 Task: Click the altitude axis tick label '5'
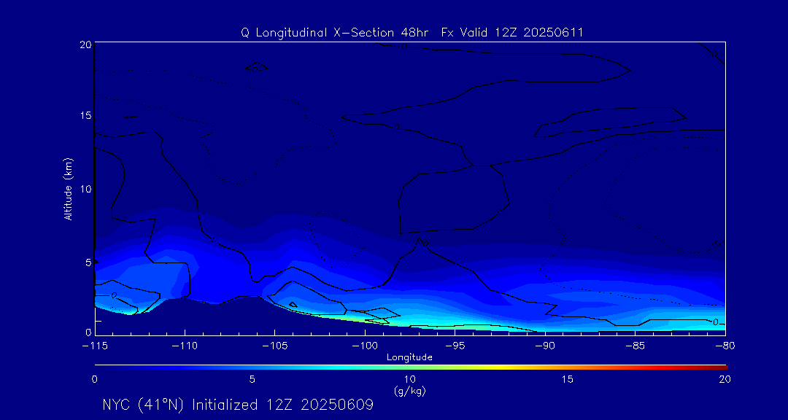tap(88, 262)
